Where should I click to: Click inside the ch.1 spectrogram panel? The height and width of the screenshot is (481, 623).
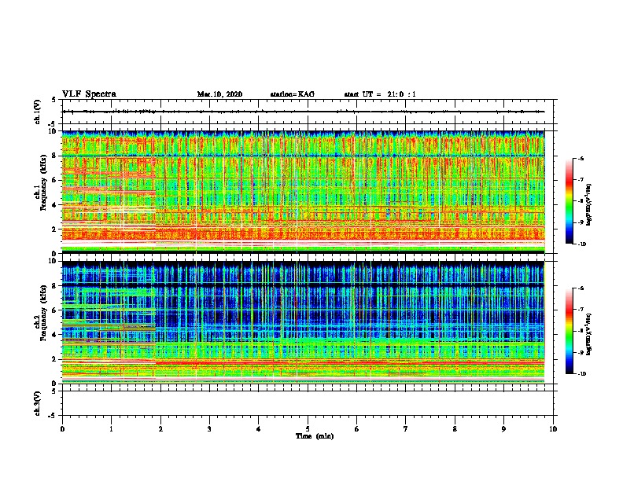tap(304, 192)
